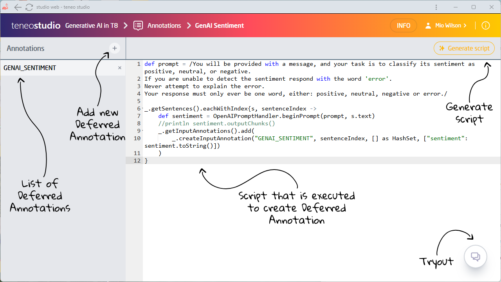Click the GenAI Sentiment breadcrumb item
The height and width of the screenshot is (282, 501).
click(219, 25)
